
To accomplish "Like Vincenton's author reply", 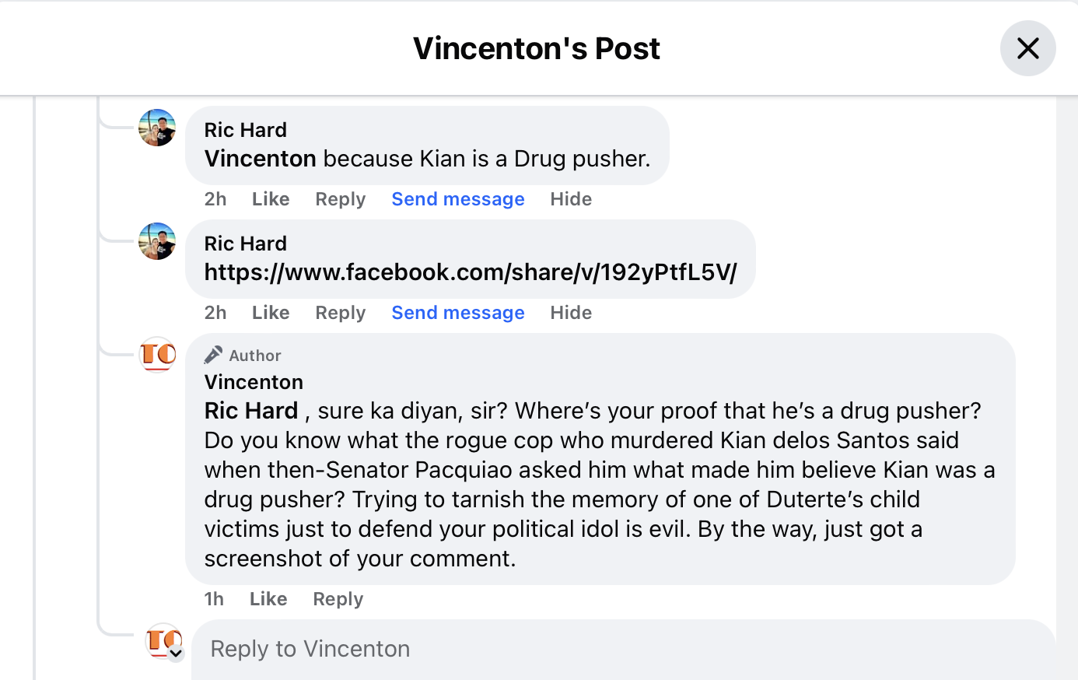I will pyautogui.click(x=268, y=599).
